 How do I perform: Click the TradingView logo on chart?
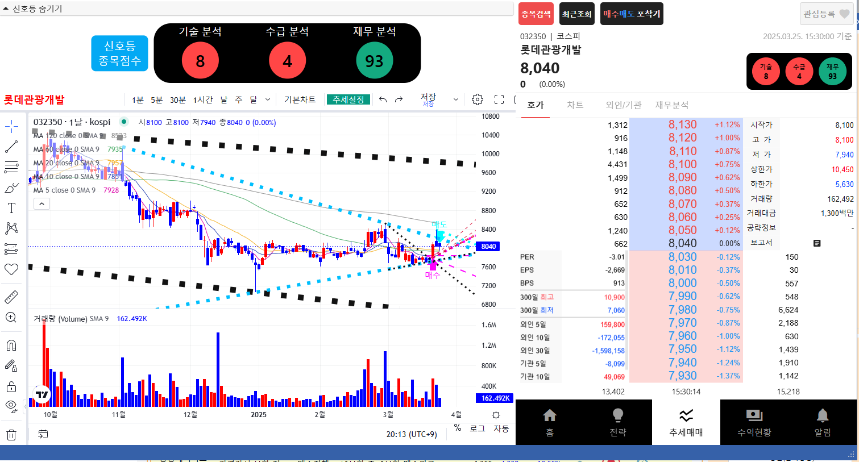(x=42, y=393)
